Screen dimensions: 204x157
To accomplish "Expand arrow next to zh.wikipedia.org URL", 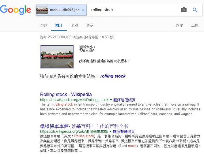I will (x=110, y=131).
